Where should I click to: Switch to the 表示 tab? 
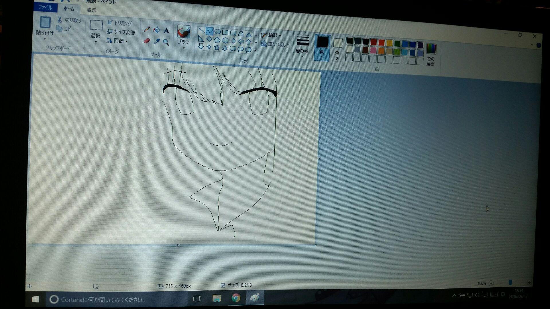(91, 10)
